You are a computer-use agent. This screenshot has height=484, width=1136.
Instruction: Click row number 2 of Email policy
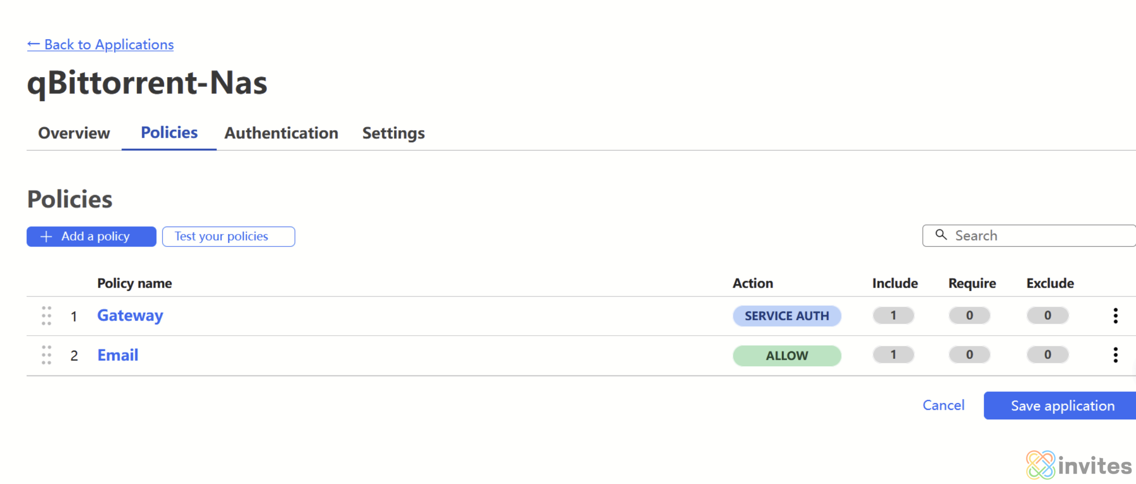point(74,356)
